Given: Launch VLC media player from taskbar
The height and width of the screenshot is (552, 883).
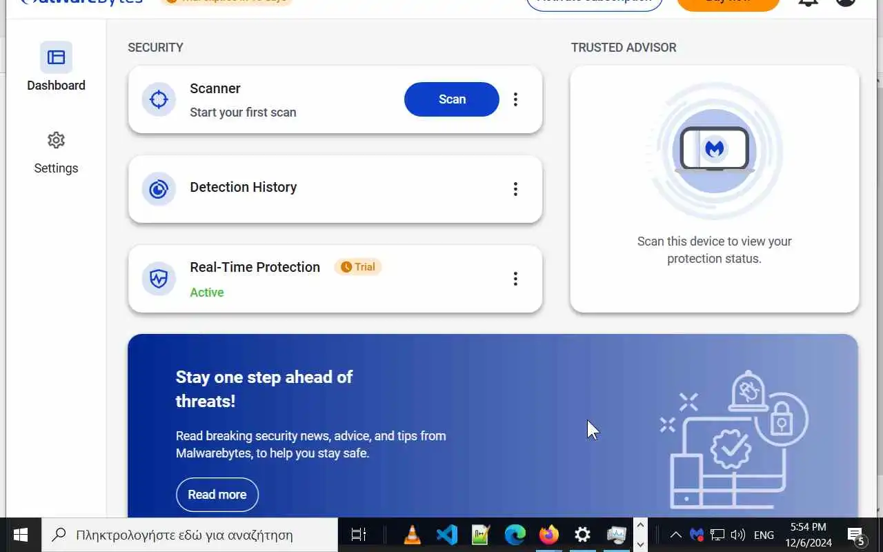Looking at the screenshot, I should 413,535.
